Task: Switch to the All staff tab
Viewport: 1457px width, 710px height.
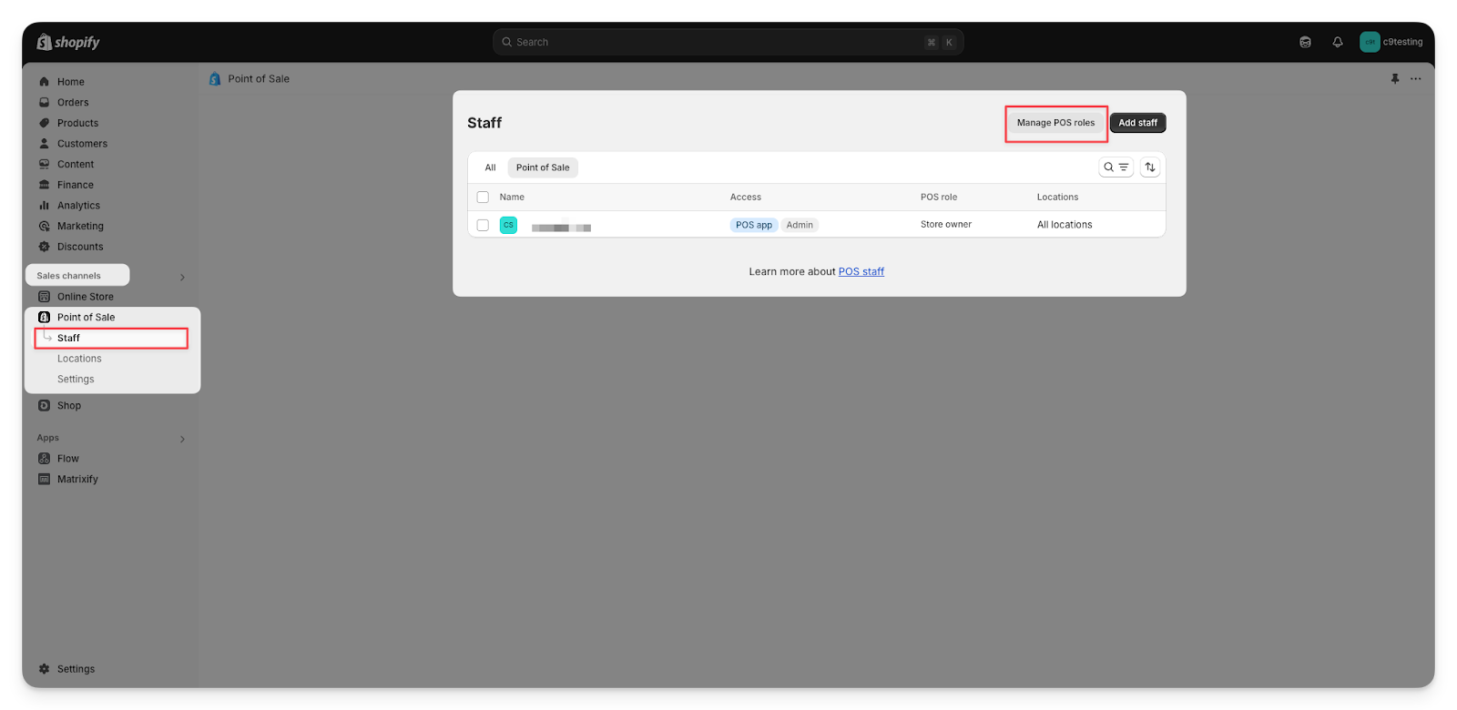Action: coord(490,167)
